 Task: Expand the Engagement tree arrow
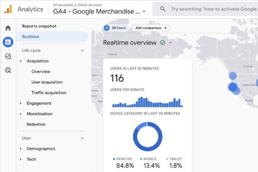coord(21,103)
